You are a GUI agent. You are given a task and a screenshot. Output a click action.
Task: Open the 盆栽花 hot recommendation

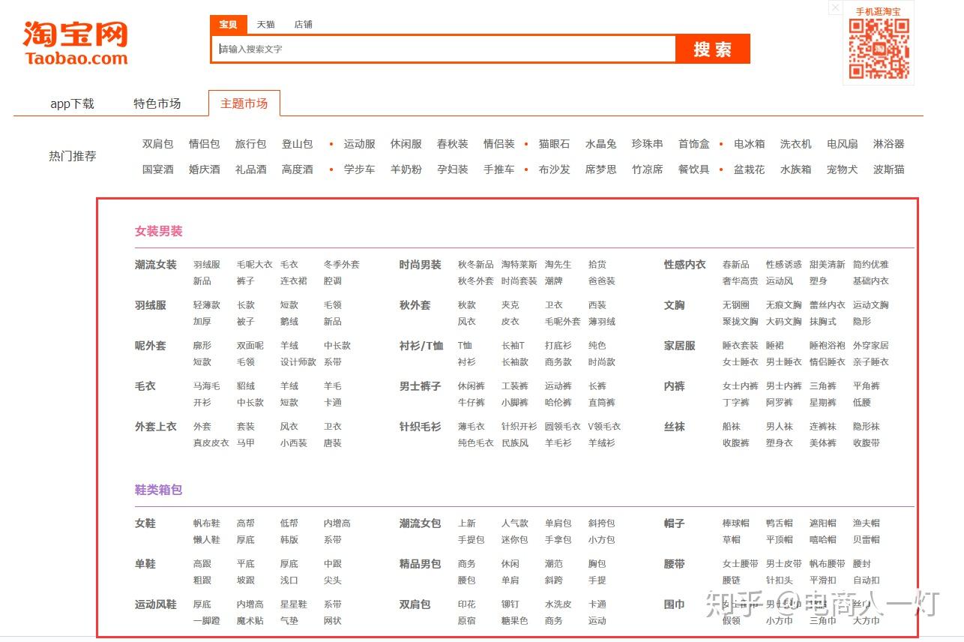750,169
